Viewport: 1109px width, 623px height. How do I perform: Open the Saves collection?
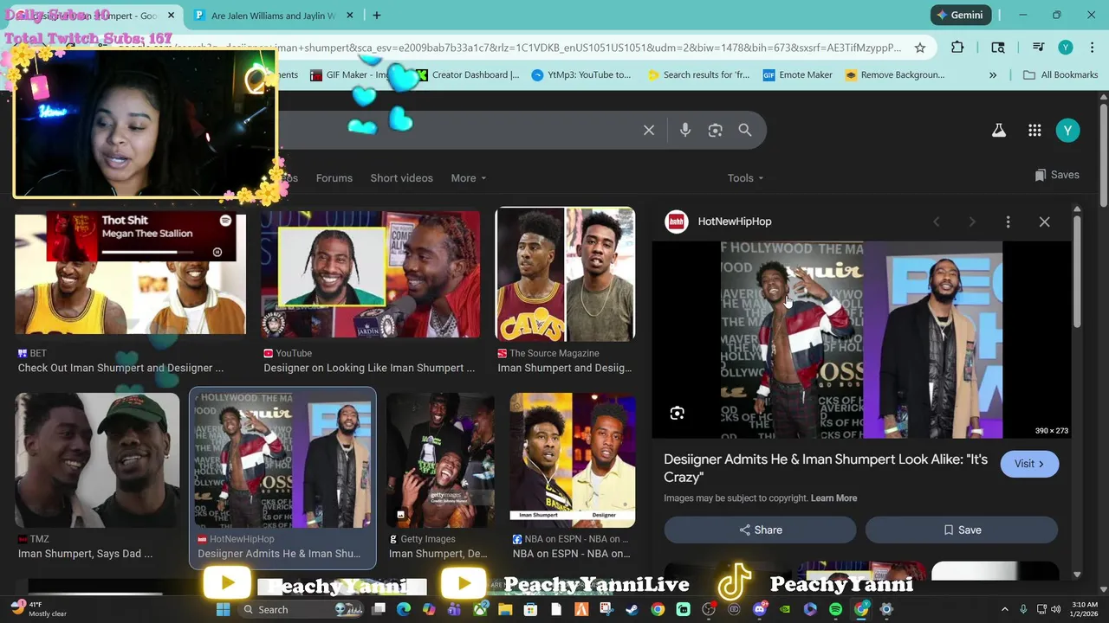pos(1056,175)
